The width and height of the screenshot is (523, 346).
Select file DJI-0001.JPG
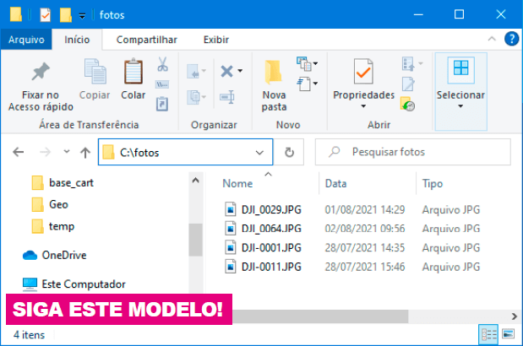(x=264, y=248)
